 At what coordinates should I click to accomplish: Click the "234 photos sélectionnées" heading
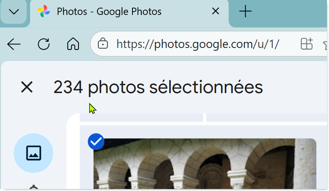pos(158,87)
